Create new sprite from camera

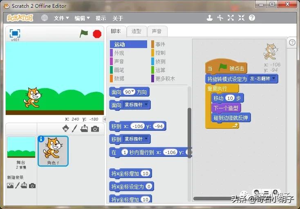tap(95, 129)
